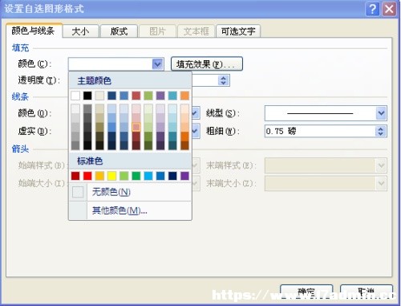
Task: Pick the standard purple color swatch
Action: (184, 176)
